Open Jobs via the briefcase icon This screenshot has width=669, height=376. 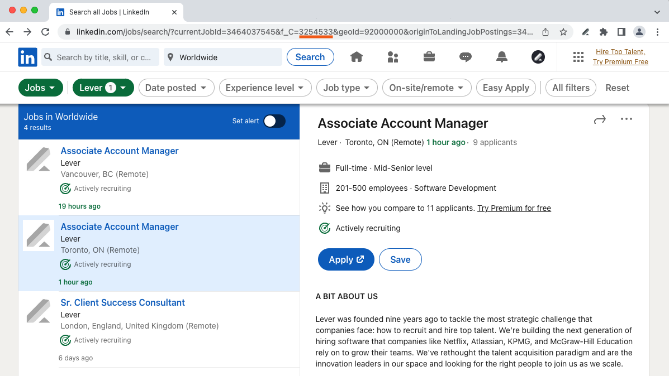429,57
